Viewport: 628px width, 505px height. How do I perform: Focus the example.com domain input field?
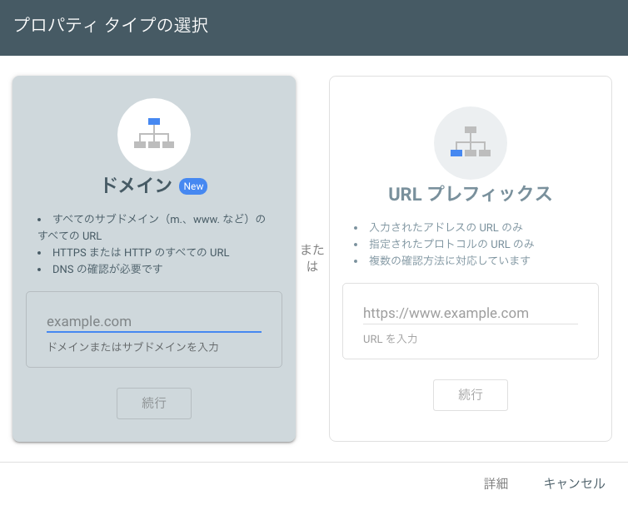pos(154,322)
